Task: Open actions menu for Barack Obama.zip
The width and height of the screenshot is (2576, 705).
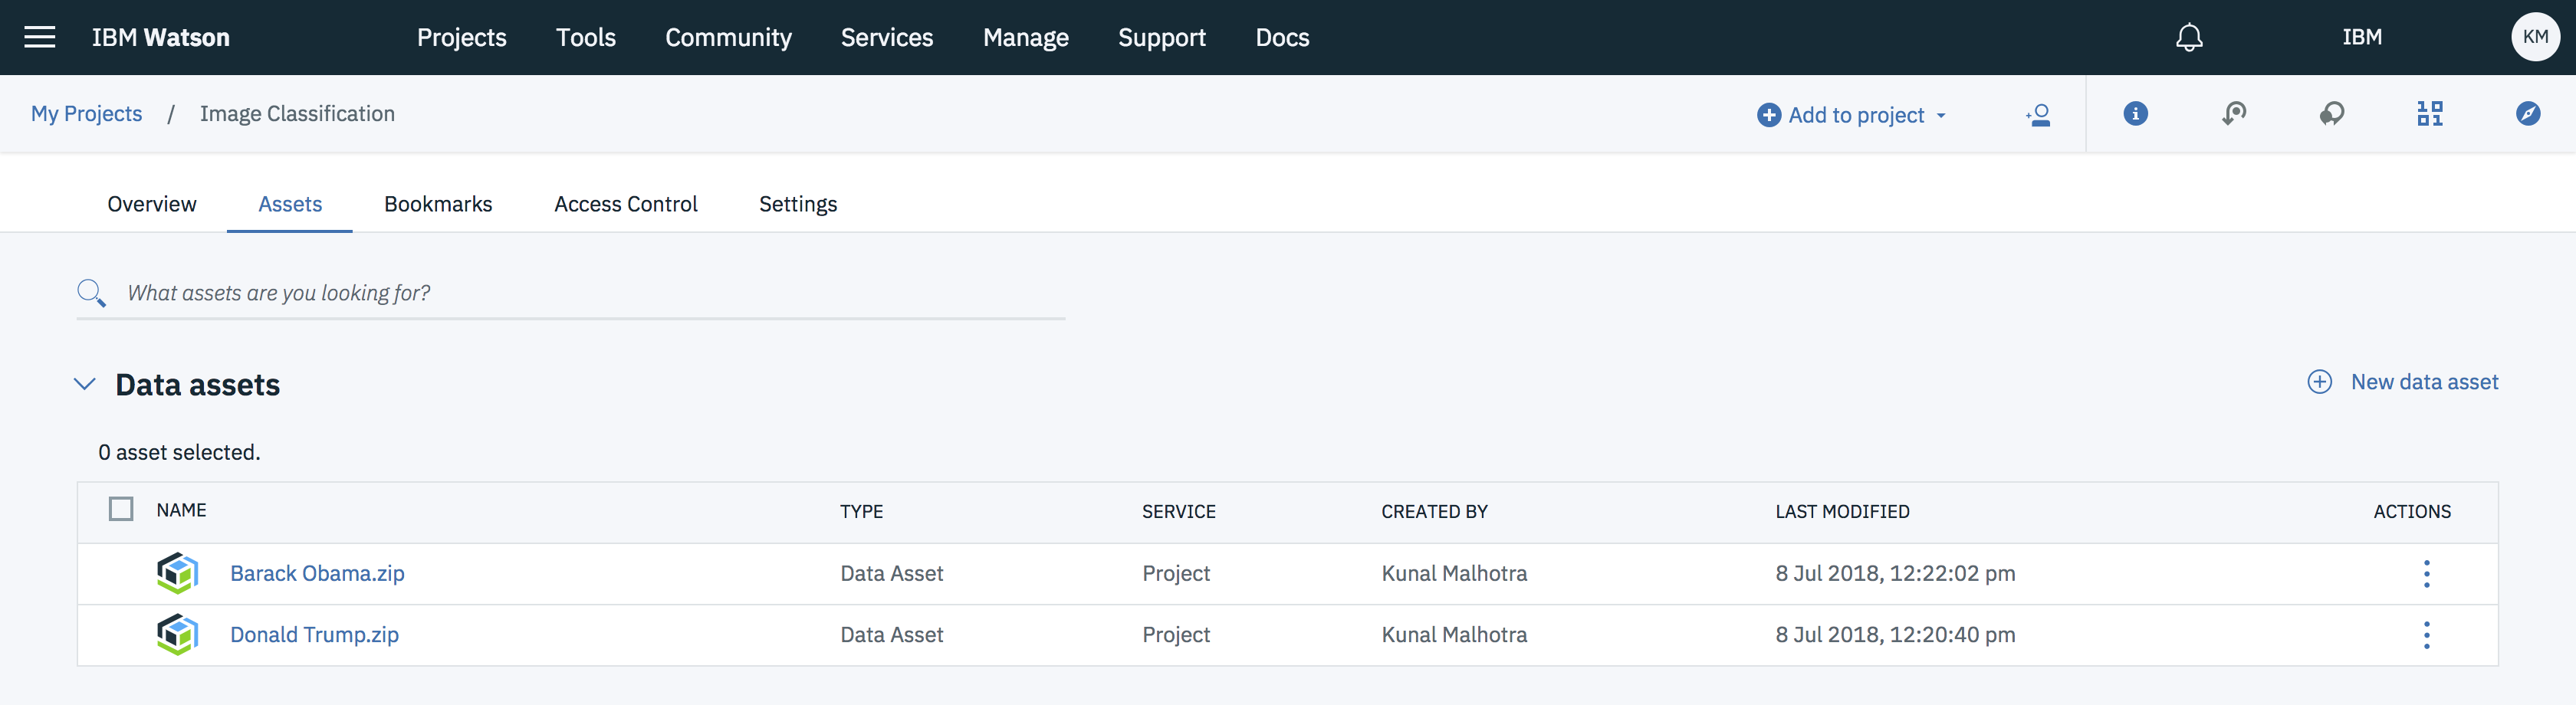Action: pyautogui.click(x=2426, y=574)
